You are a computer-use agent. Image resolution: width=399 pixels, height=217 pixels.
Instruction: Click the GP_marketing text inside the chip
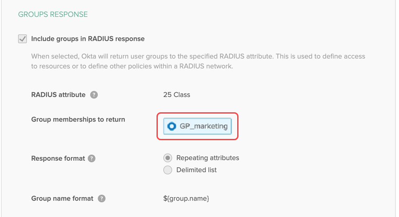[x=203, y=126]
